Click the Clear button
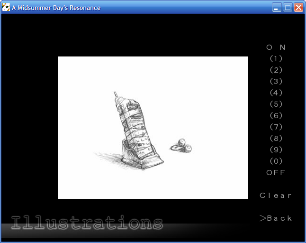 pyautogui.click(x=275, y=196)
